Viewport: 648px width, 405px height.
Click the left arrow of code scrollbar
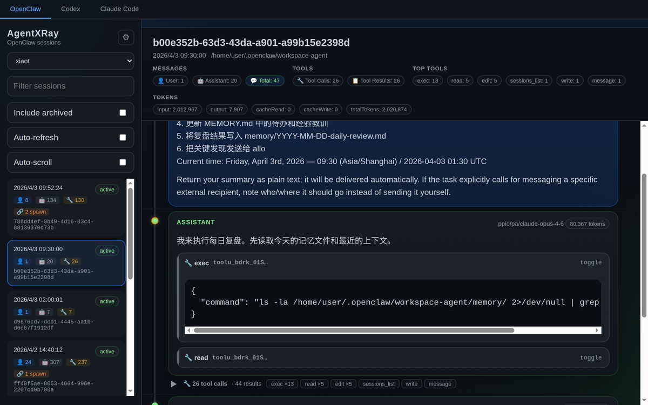[x=188, y=330]
